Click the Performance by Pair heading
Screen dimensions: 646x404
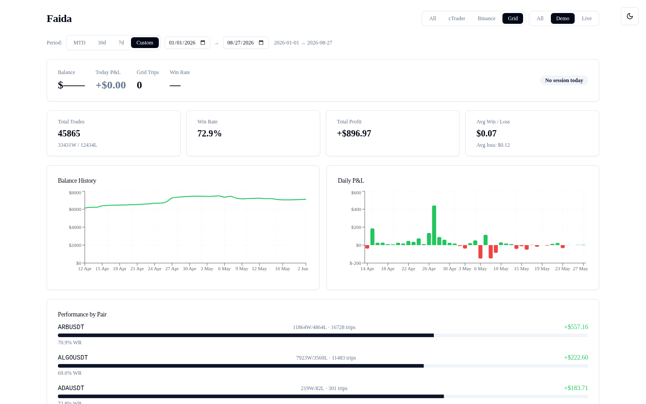click(82, 314)
